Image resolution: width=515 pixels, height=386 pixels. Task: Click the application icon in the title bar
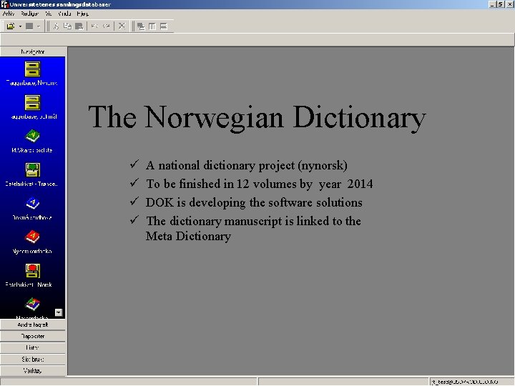tap(4, 4)
